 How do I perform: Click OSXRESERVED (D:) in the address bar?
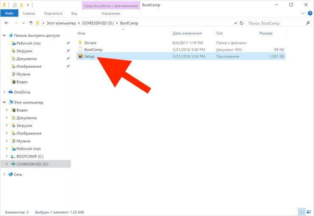98,23
